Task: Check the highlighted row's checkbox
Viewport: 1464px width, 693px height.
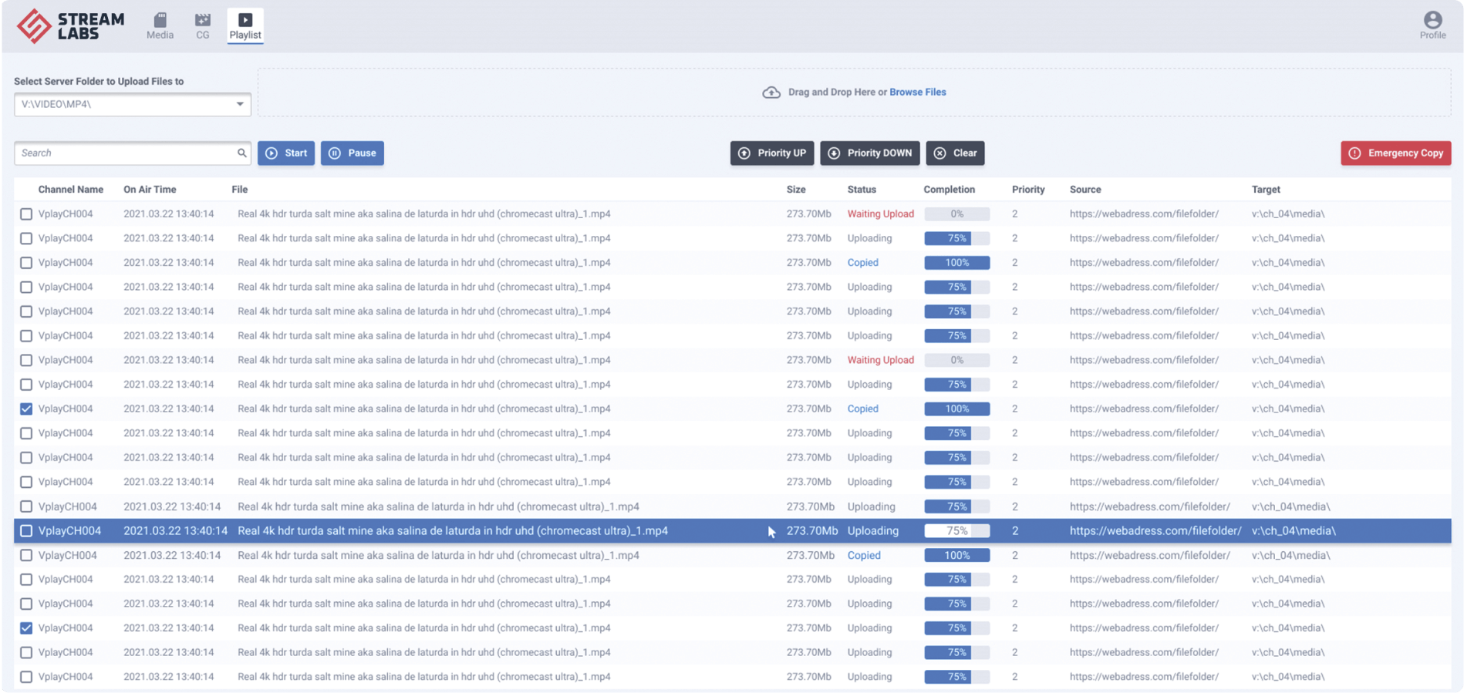Action: (x=26, y=531)
